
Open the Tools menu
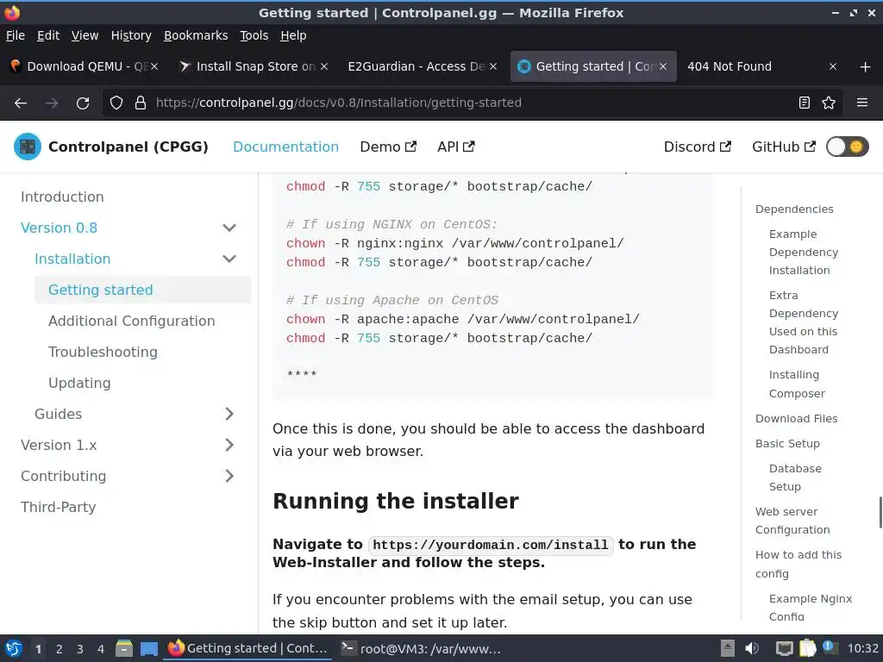(254, 35)
